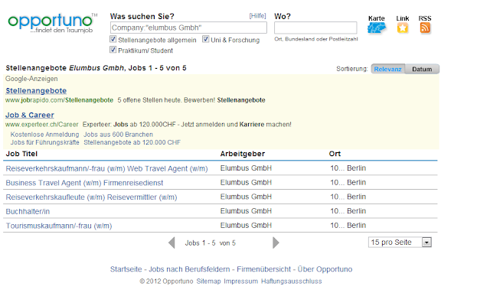The image size is (490, 293).
Task: Click the Opportuno logo
Action: (x=52, y=24)
